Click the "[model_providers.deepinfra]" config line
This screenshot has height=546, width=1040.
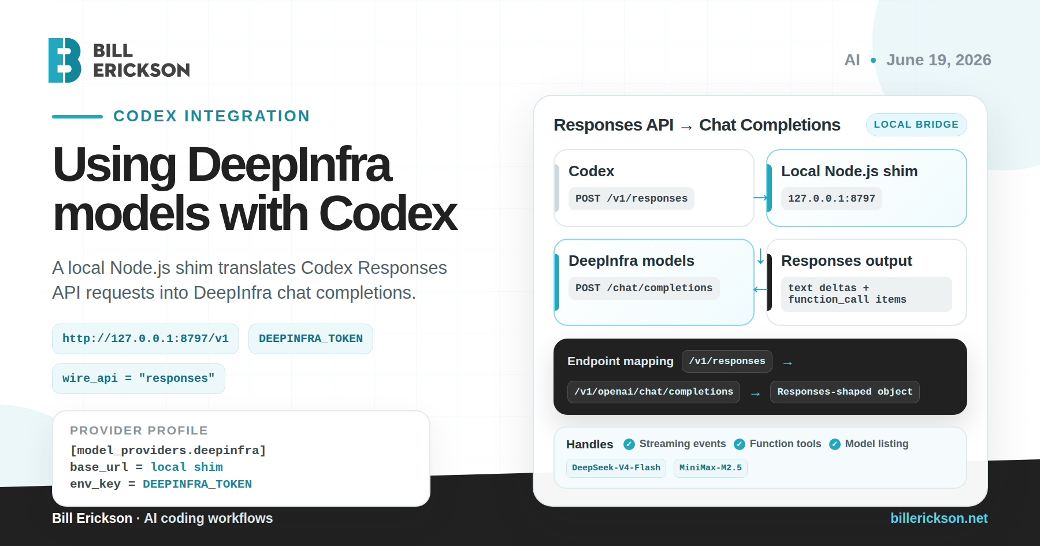(x=168, y=450)
